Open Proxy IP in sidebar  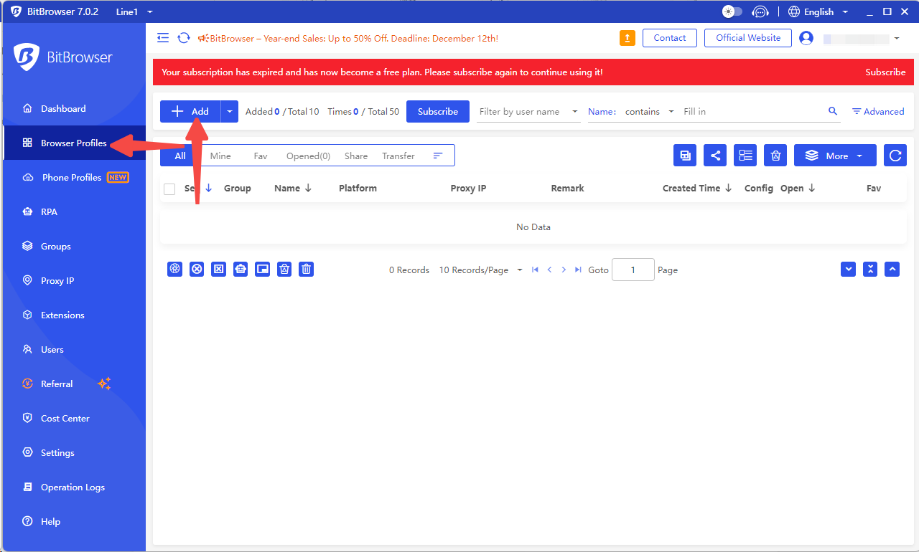pos(74,280)
